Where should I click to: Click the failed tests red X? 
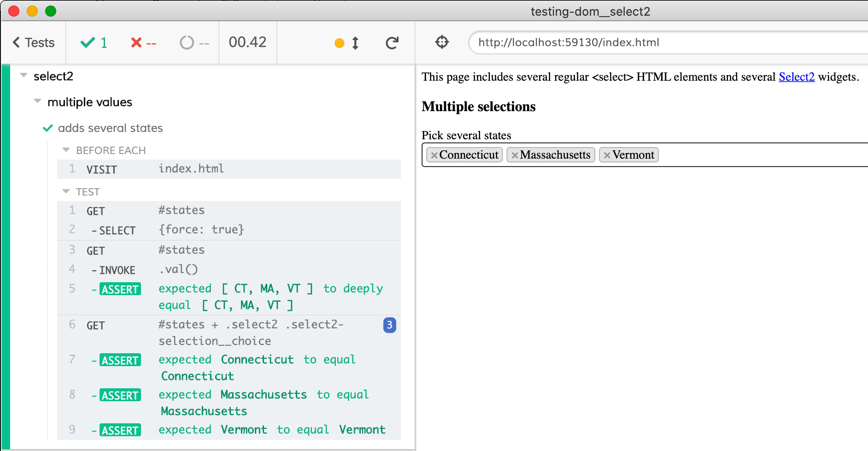pyautogui.click(x=136, y=43)
